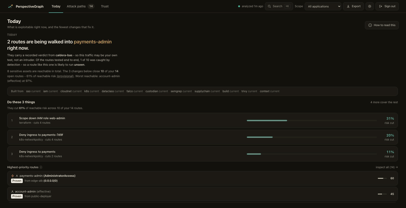Click the info icon beside Highest-priority routes
Screen dimensions: 406x208
coord(41,167)
